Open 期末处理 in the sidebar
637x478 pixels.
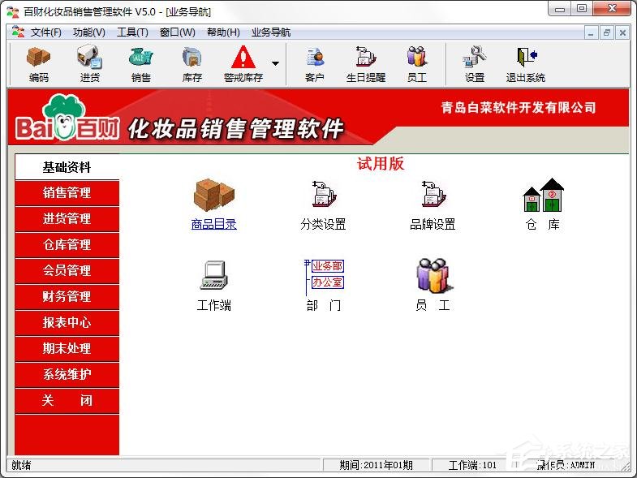67,349
